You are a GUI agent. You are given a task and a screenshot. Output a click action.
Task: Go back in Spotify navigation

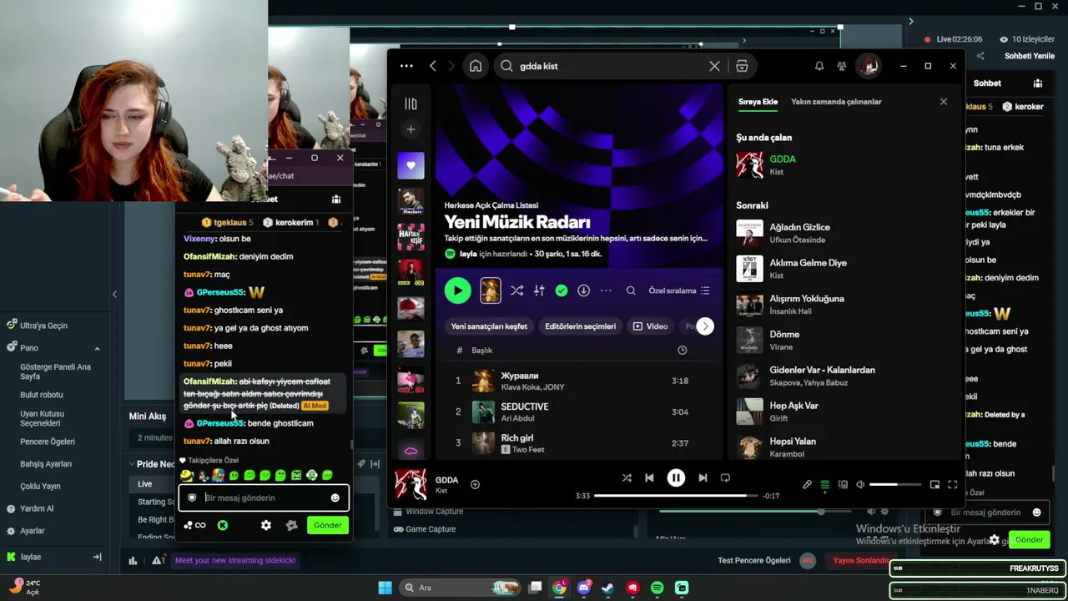tap(432, 66)
